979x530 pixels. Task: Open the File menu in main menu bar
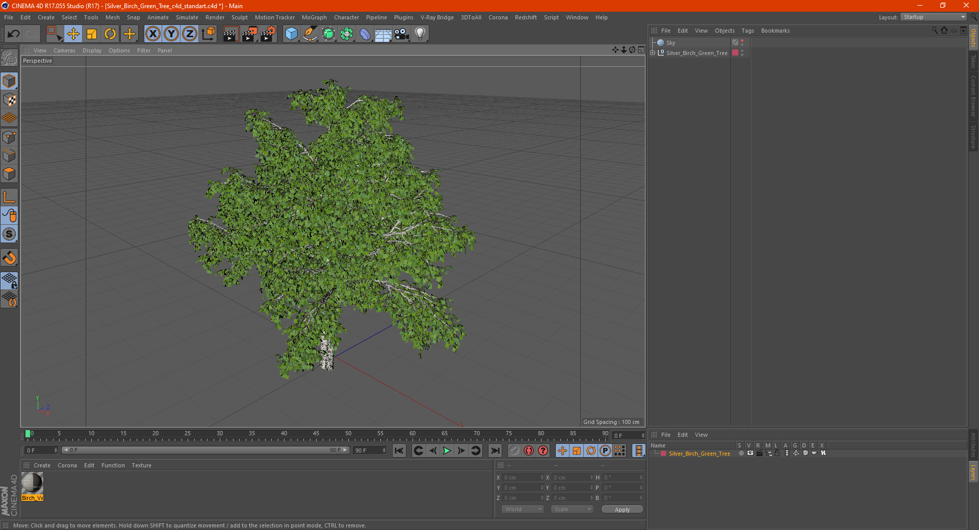coord(9,17)
